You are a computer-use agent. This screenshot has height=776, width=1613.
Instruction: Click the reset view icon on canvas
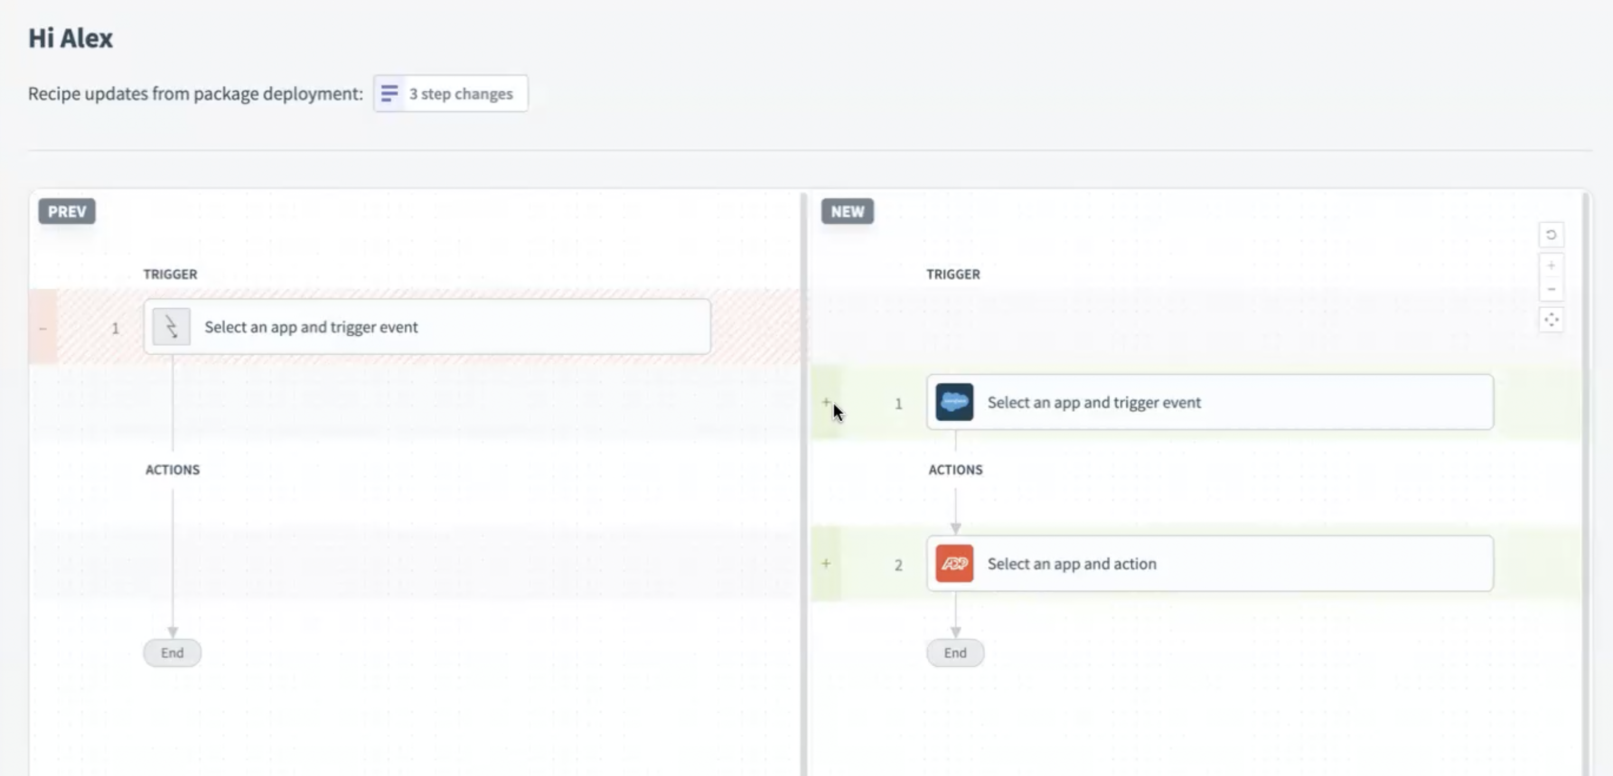(1550, 235)
